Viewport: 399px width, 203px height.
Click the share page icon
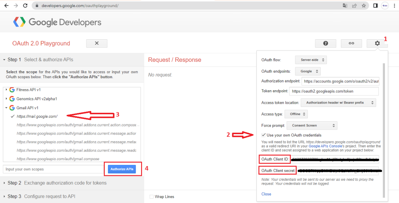point(354,5)
